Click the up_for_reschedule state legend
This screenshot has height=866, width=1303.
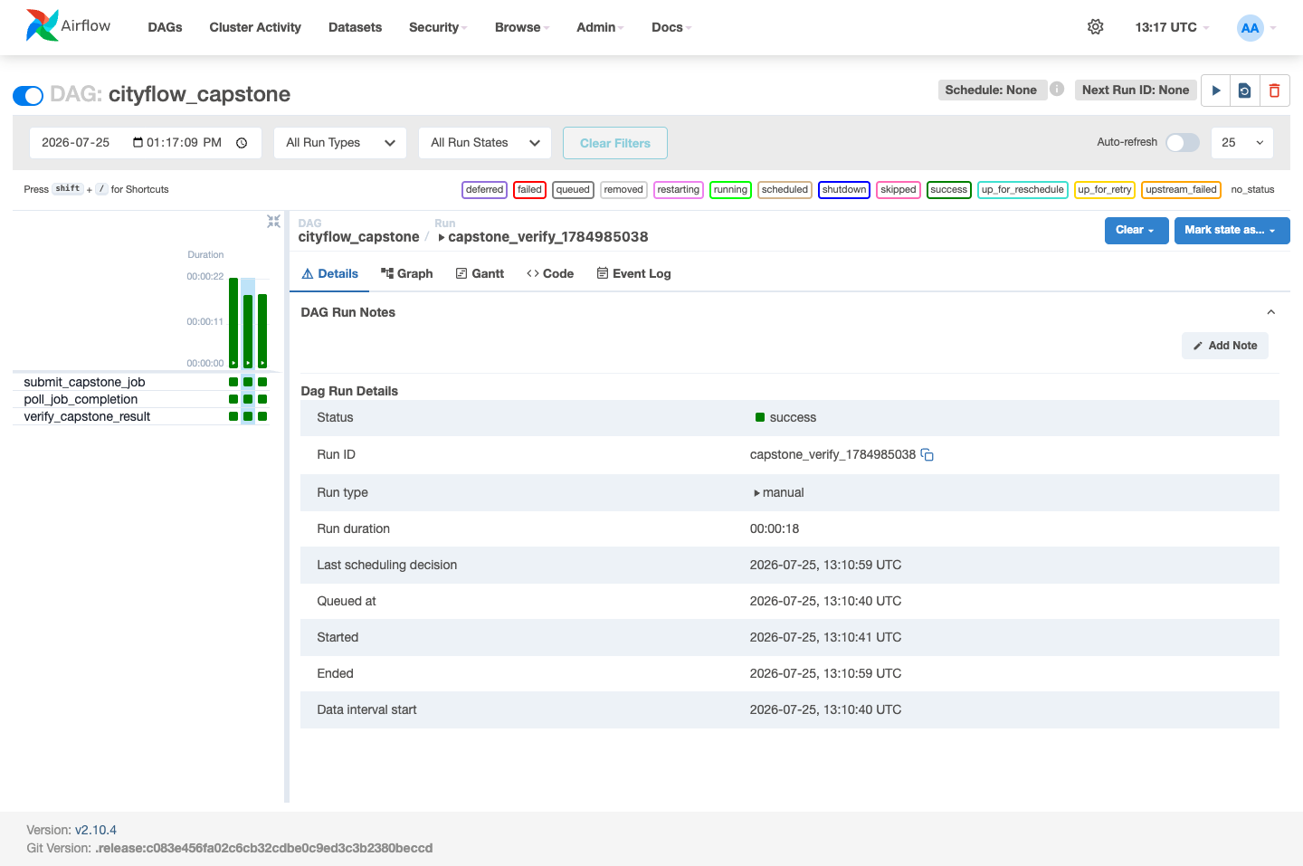pos(1022,190)
